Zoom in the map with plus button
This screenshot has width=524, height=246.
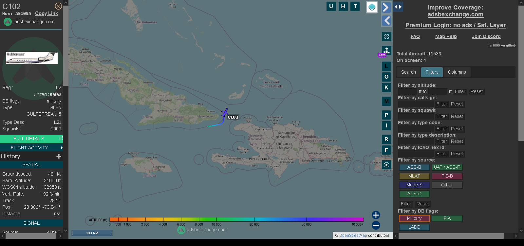[x=376, y=215]
